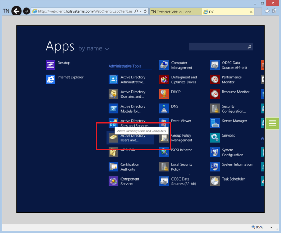Open Active Directory Administrative Center icon
The image size is (281, 233).
coord(113,79)
